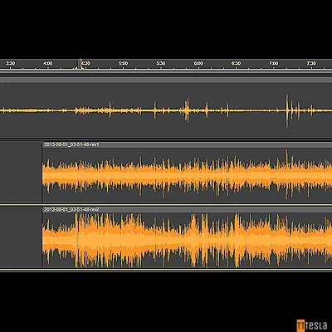Click the 4:00 mark on the ruler

pos(48,63)
